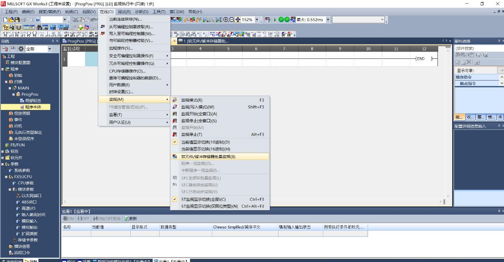Click ON/OFF反转 toggle button

pyautogui.click(x=107, y=219)
